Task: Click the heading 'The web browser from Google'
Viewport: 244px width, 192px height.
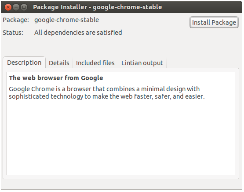Action: 56,78
